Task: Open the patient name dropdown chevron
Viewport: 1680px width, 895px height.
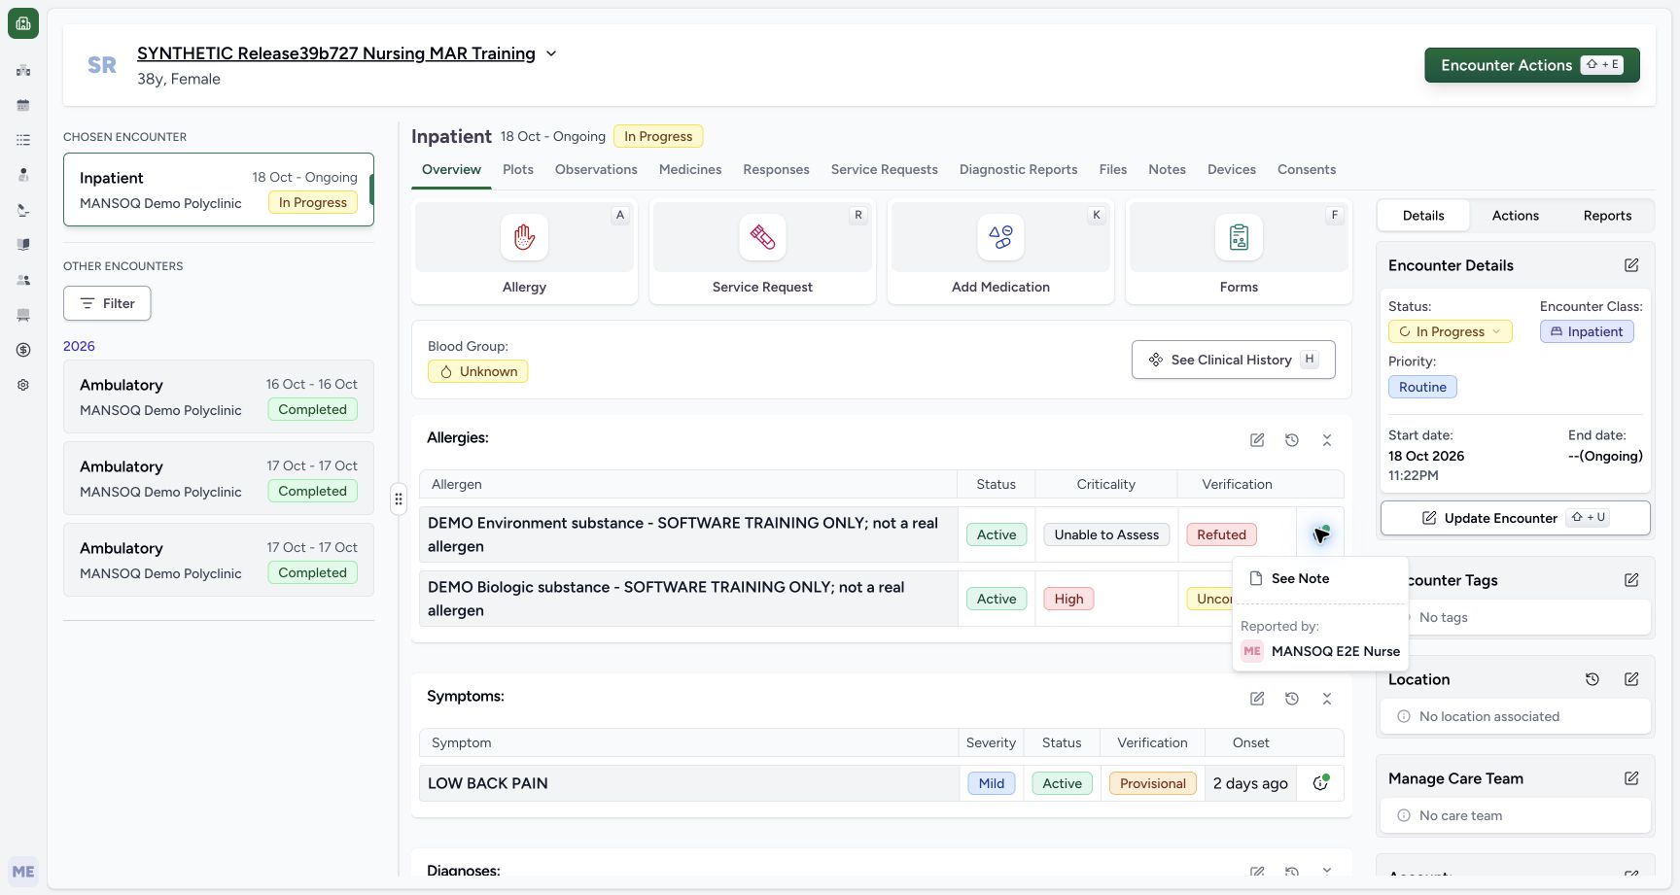Action: coord(551,53)
